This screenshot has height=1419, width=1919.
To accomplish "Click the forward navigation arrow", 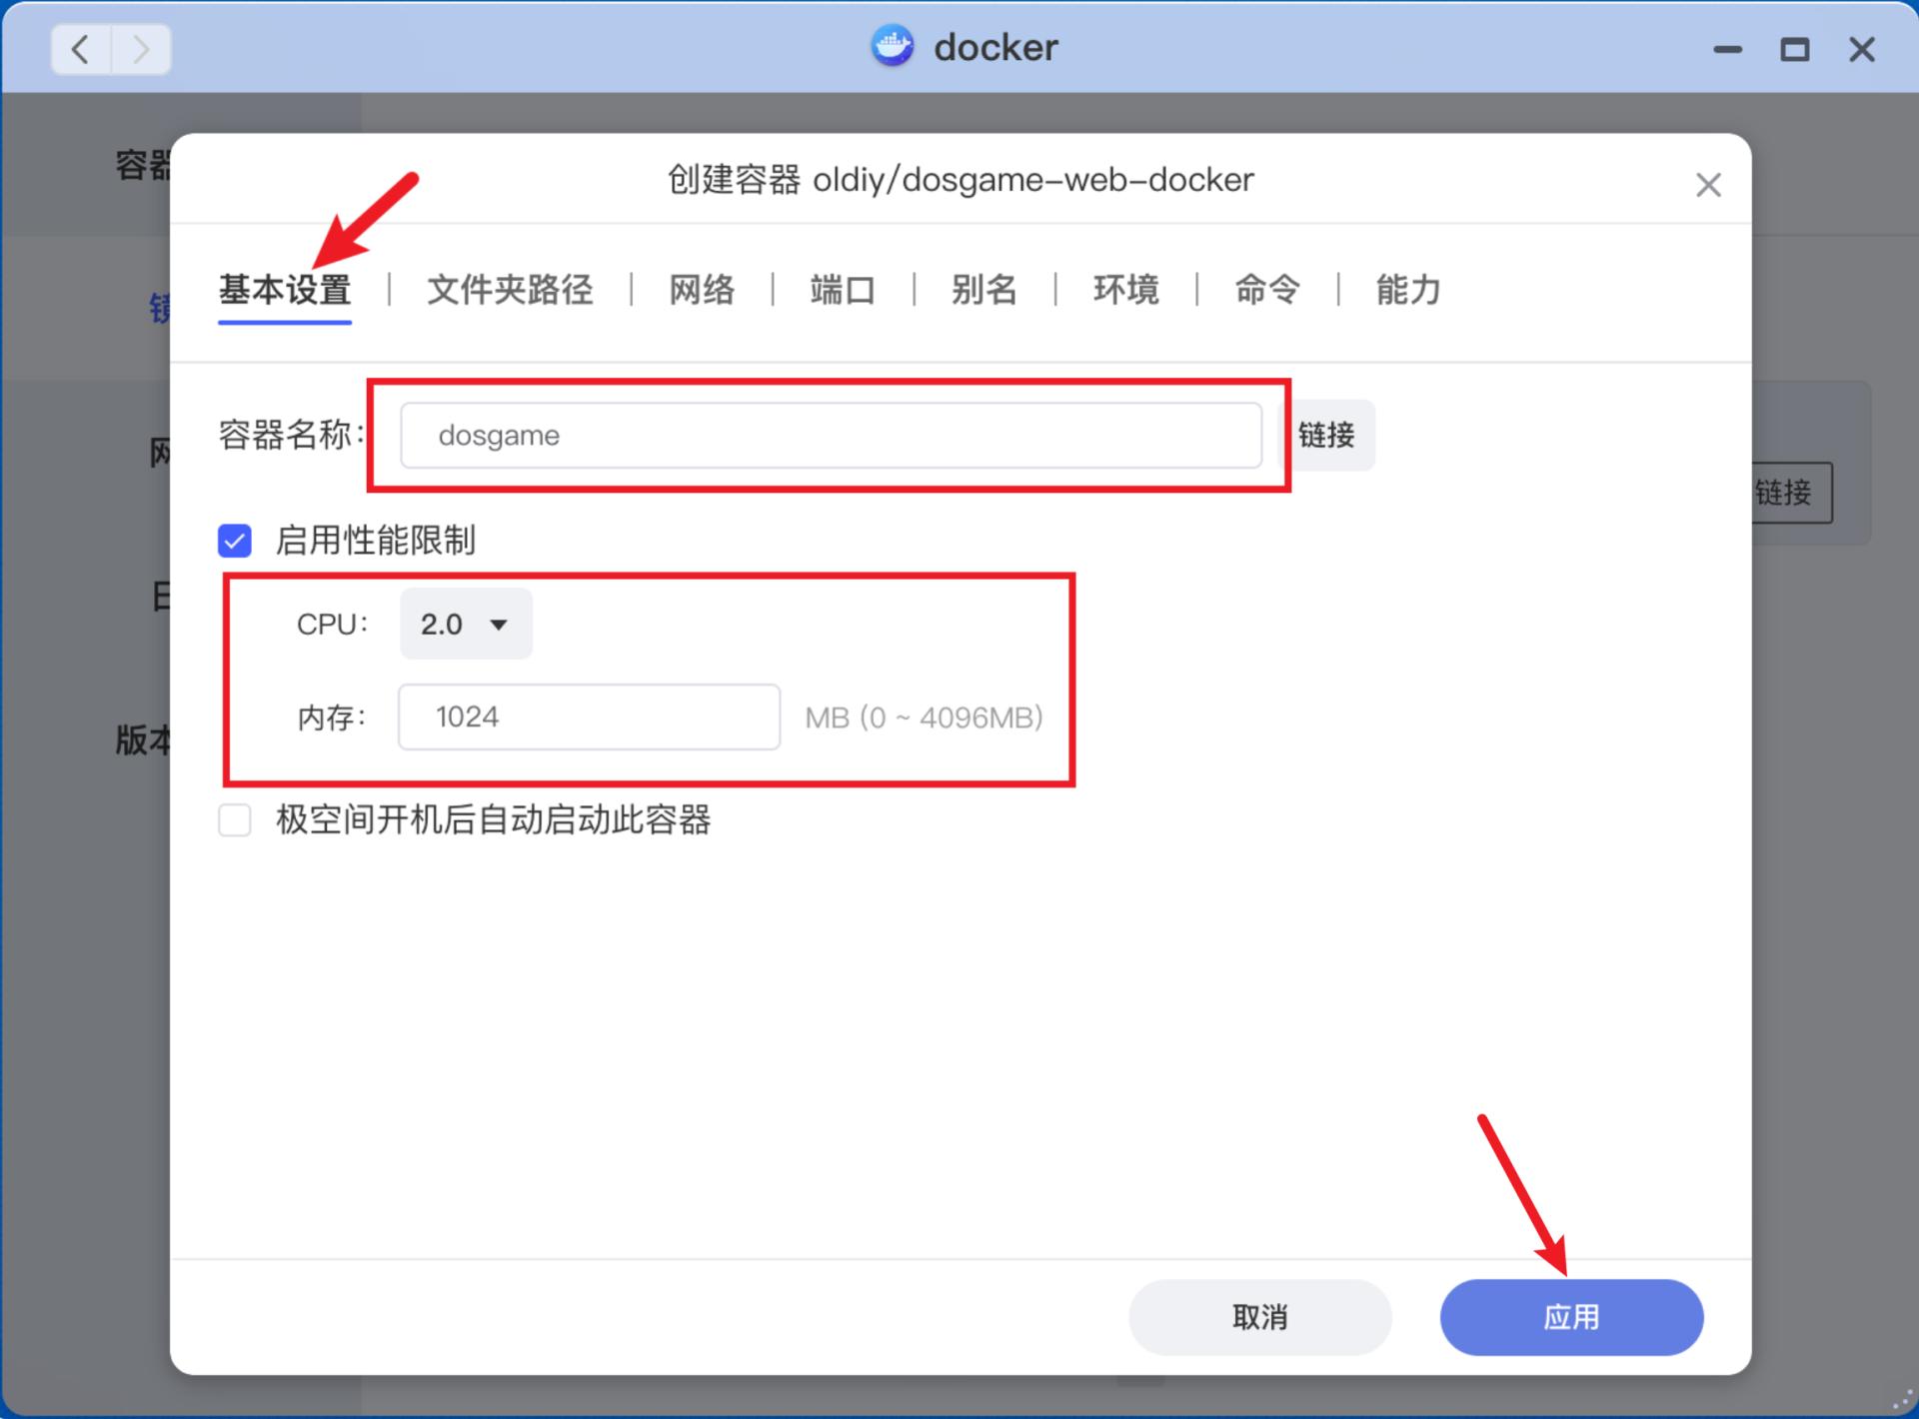I will (x=142, y=49).
